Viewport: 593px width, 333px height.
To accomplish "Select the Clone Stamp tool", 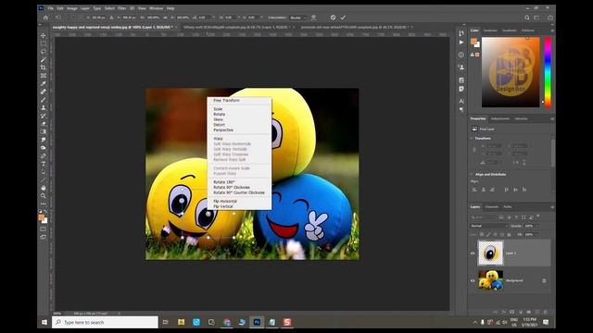I will click(44, 107).
